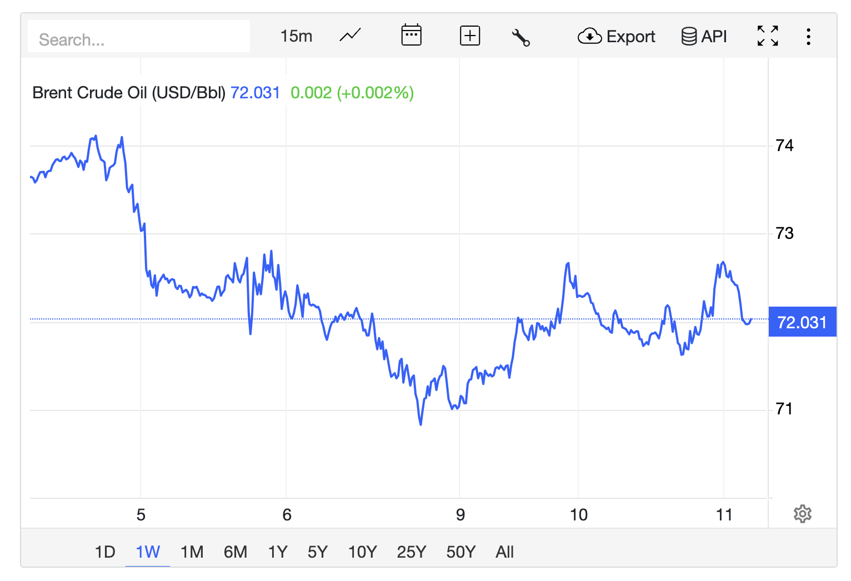Open the calendar date range picker
Image resolution: width=851 pixels, height=581 pixels.
click(x=412, y=36)
